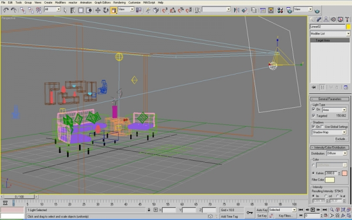The width and height of the screenshot is (352, 220).
Task: Open the Layer Manager icon
Action: 253,10
